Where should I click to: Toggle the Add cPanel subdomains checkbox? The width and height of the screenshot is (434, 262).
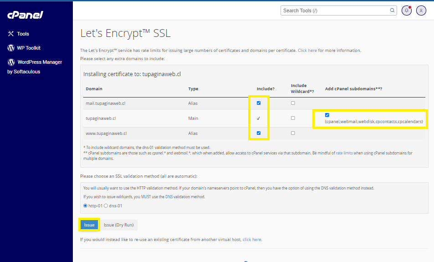(x=327, y=115)
